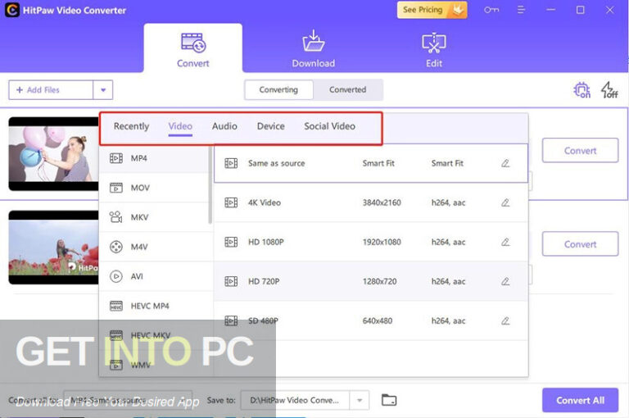Open the Convert tab

(193, 49)
